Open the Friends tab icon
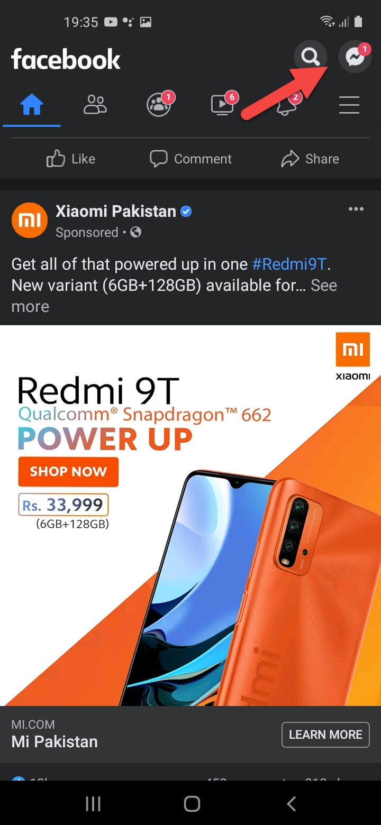Screen dimensions: 381x825 coord(95,105)
